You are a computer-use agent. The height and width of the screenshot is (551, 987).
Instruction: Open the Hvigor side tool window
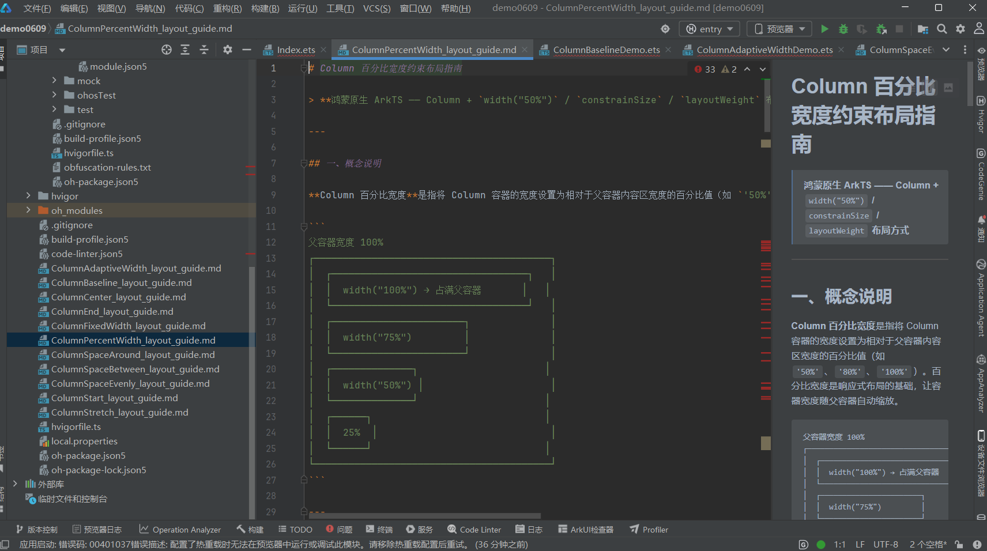tap(981, 114)
